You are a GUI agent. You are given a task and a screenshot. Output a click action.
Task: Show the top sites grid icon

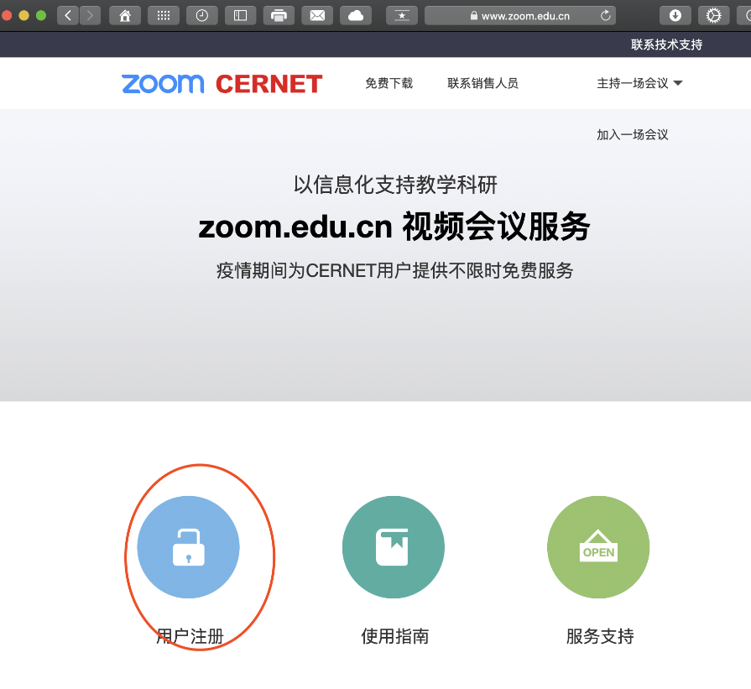[164, 16]
